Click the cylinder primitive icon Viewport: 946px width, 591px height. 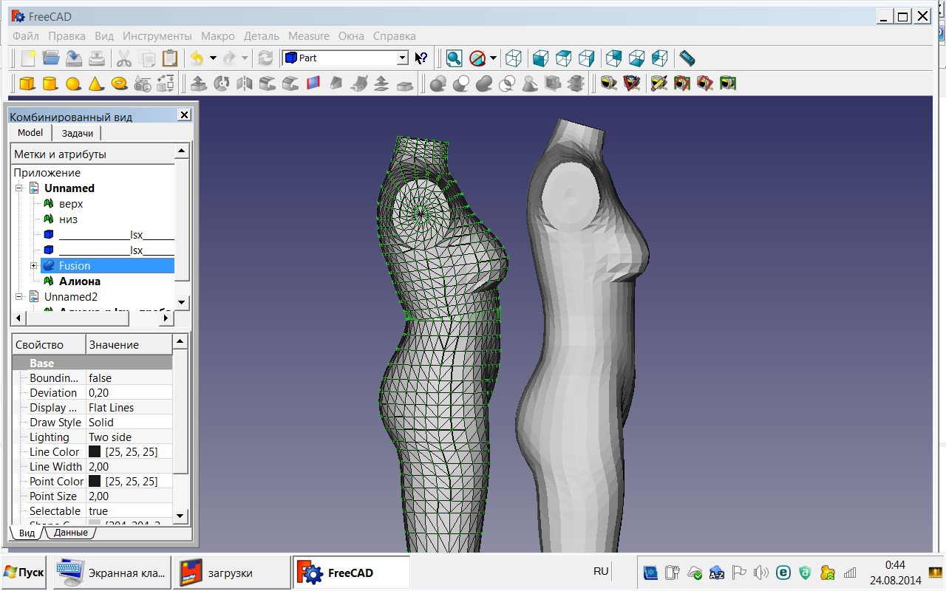point(50,83)
